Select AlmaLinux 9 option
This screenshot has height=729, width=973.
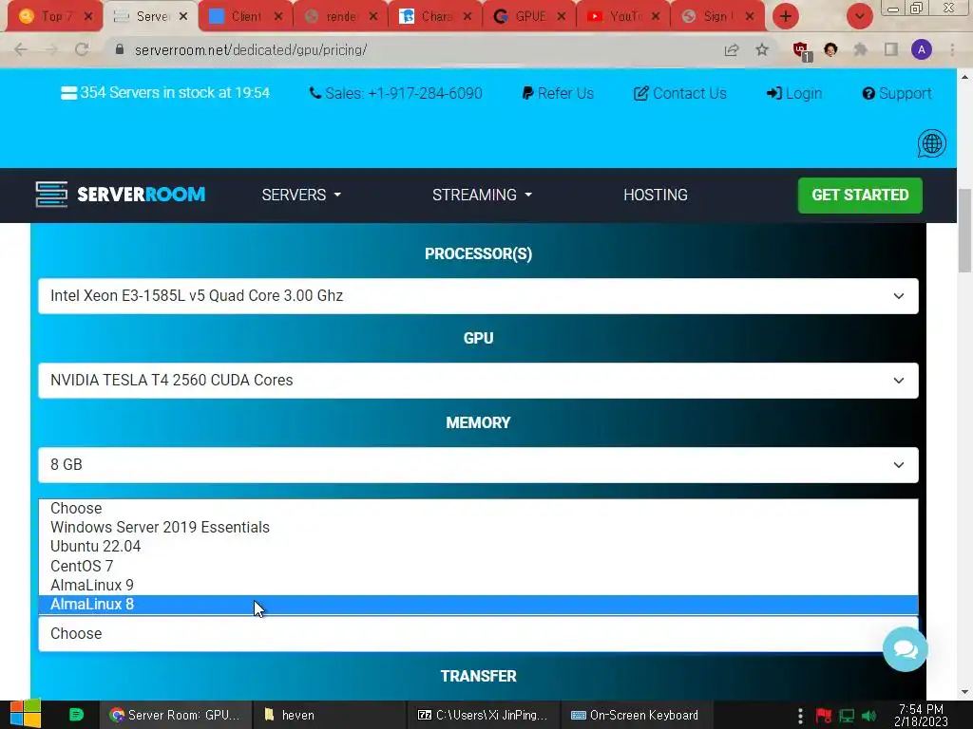478,585
